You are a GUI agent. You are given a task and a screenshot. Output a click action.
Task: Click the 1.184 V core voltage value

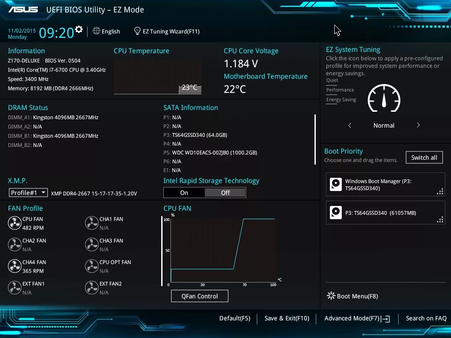pyautogui.click(x=241, y=63)
